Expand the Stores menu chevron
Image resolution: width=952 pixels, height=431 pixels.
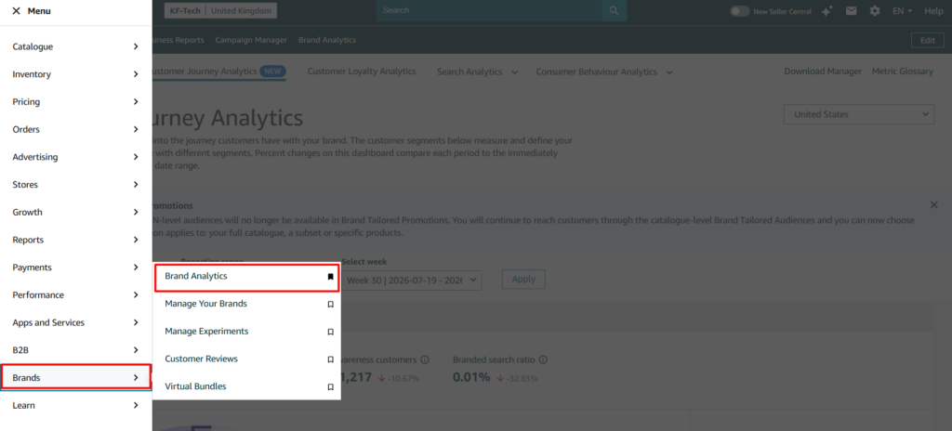pos(136,185)
